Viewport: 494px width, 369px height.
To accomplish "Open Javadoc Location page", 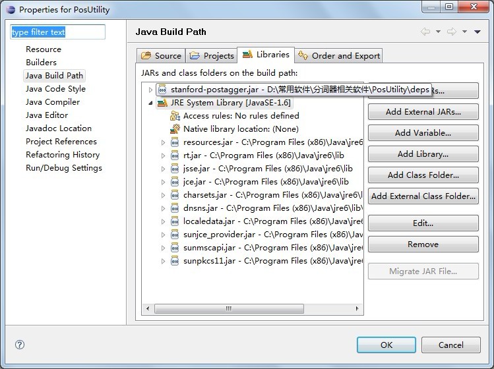I will coord(59,128).
